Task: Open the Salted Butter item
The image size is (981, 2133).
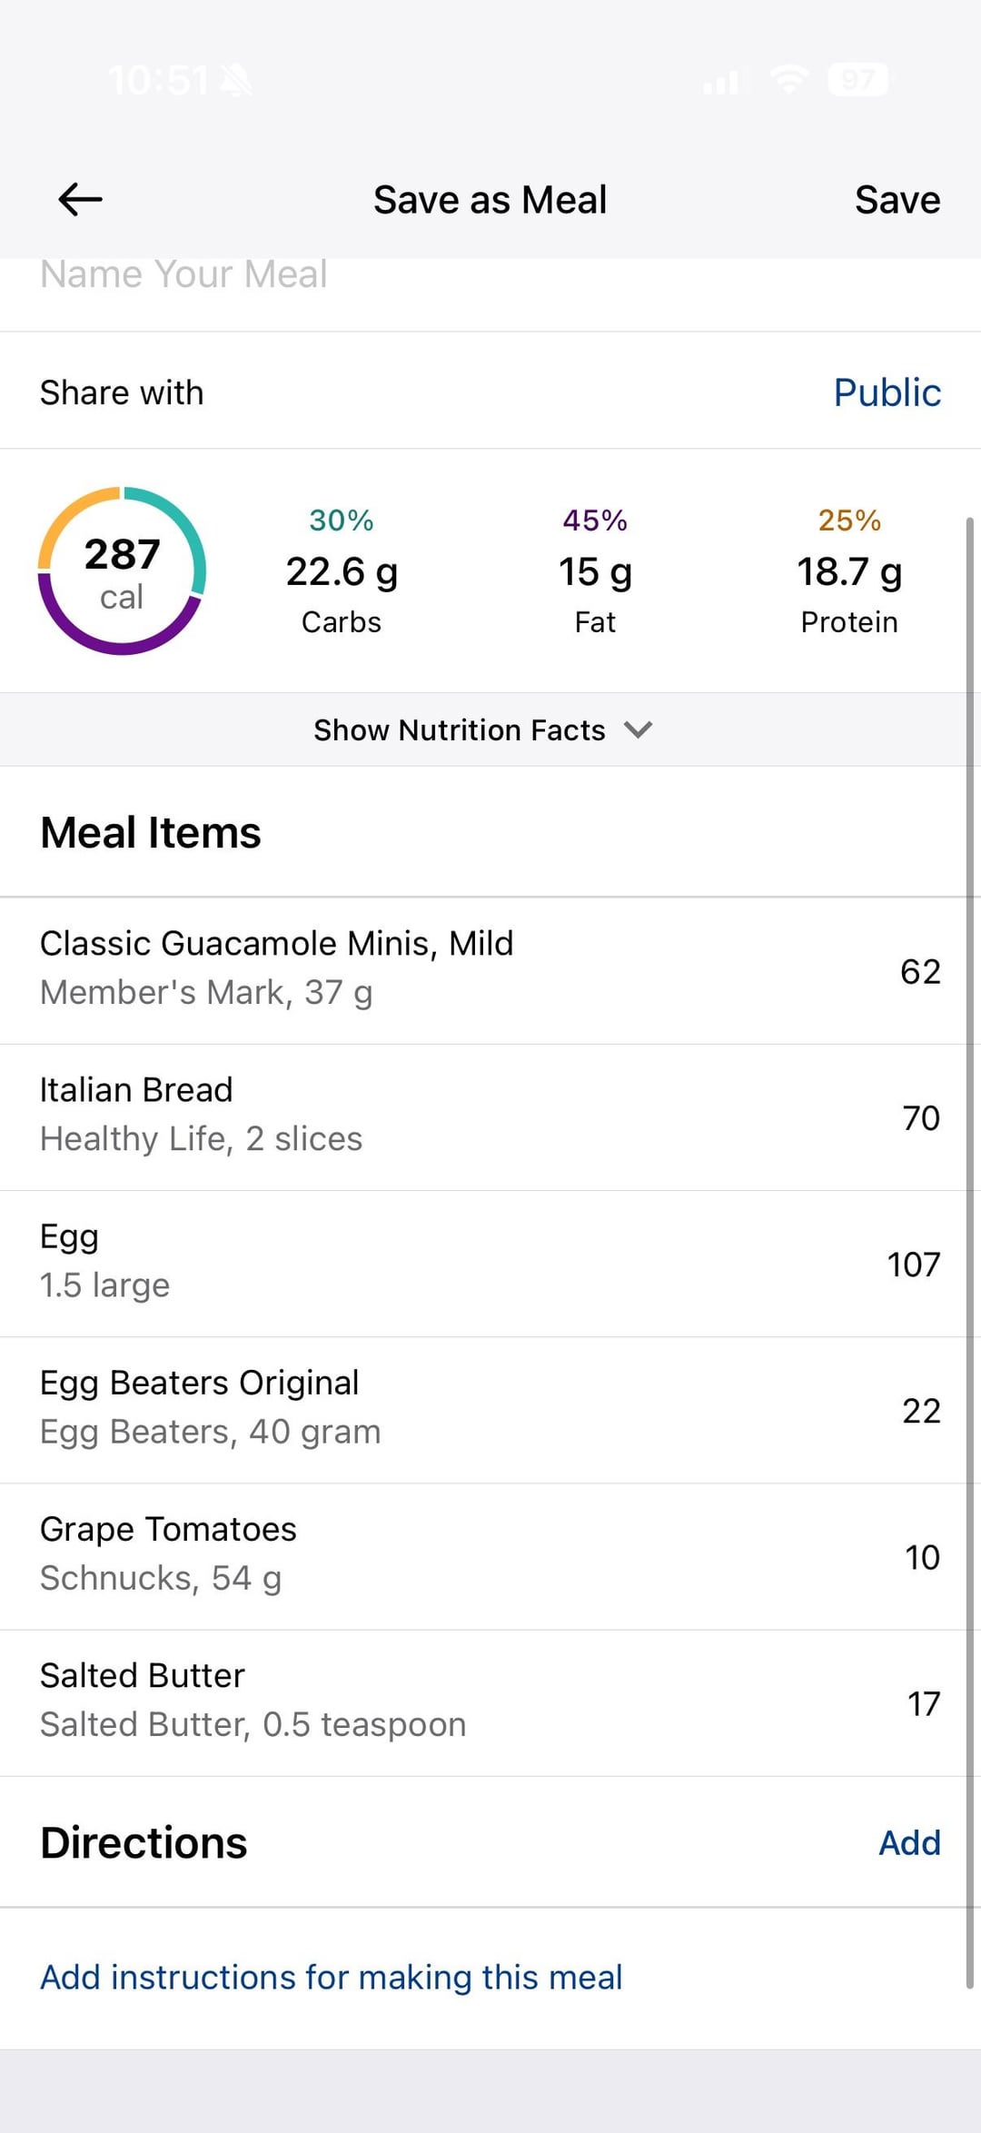Action: pyautogui.click(x=253, y=1701)
